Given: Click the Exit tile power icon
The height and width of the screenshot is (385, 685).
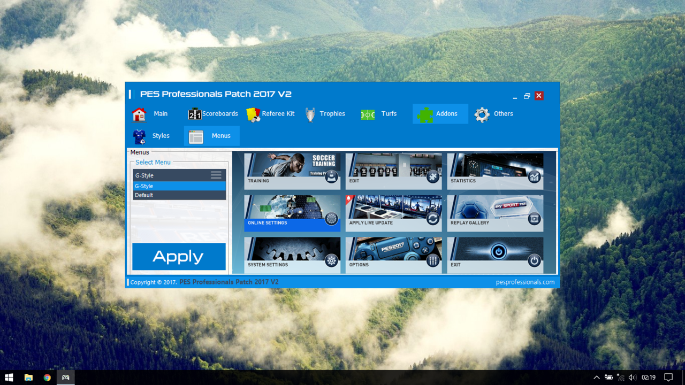Looking at the screenshot, I should tap(534, 260).
